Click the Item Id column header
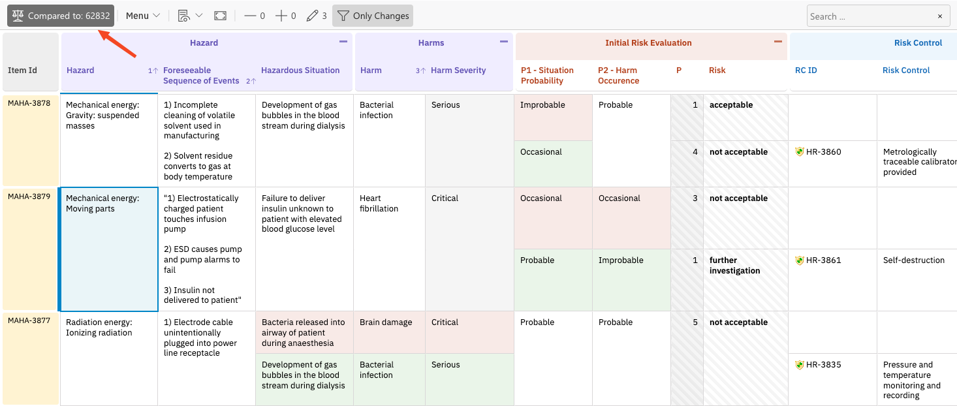 click(x=22, y=70)
